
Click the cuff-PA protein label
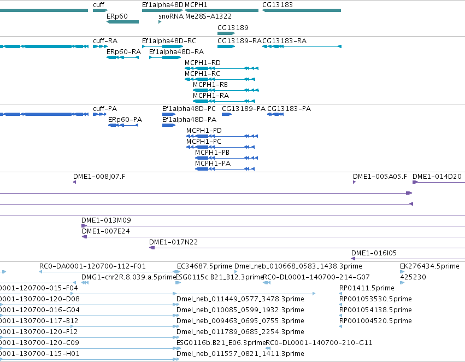[x=105, y=109]
